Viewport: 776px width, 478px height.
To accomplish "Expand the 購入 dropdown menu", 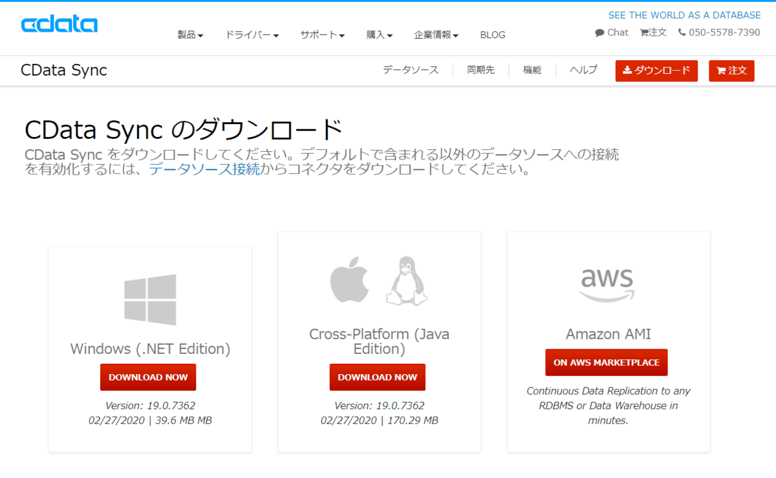I will [x=380, y=35].
